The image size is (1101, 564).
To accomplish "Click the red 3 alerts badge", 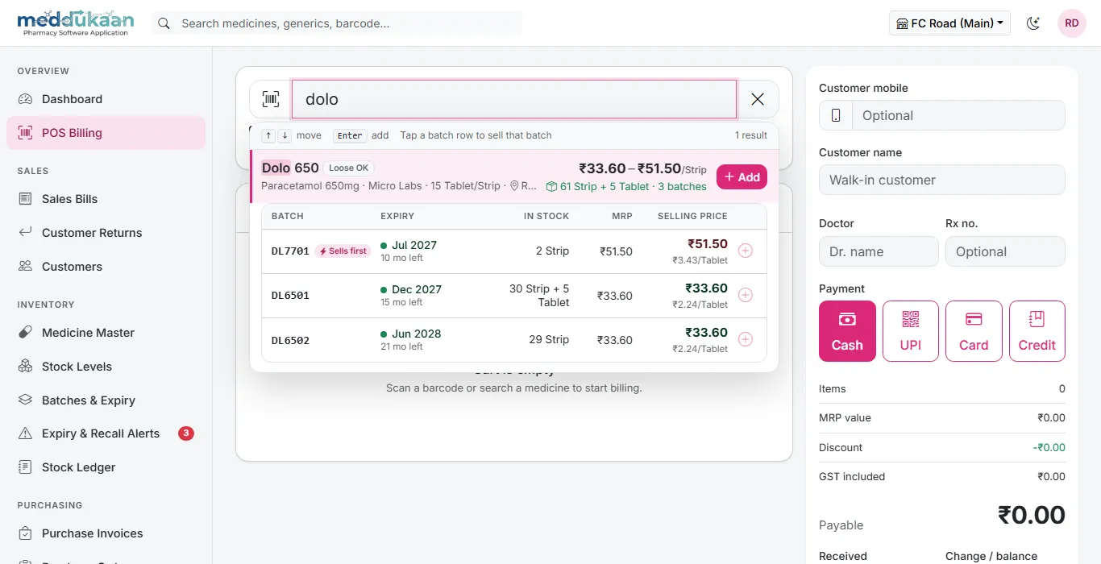I will (x=185, y=433).
